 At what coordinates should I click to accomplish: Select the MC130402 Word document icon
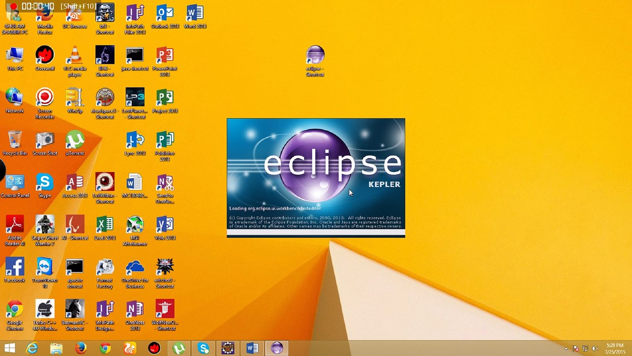pyautogui.click(x=135, y=185)
